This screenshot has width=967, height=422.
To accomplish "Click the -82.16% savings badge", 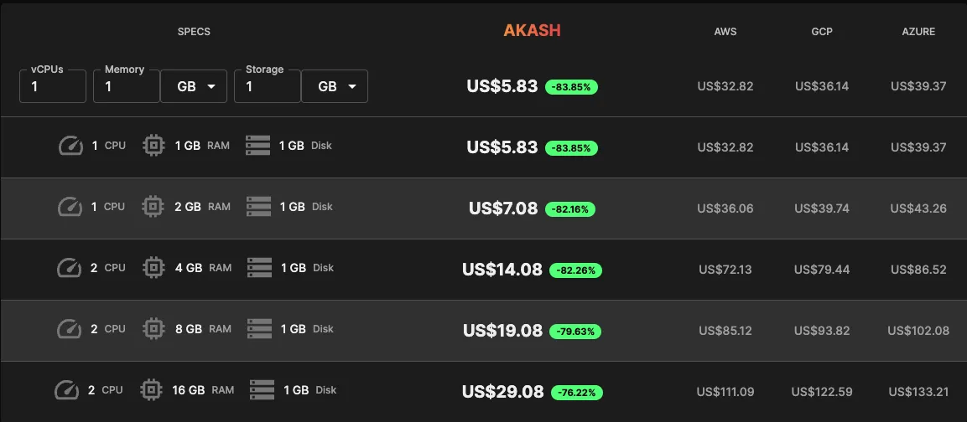I will coord(570,209).
